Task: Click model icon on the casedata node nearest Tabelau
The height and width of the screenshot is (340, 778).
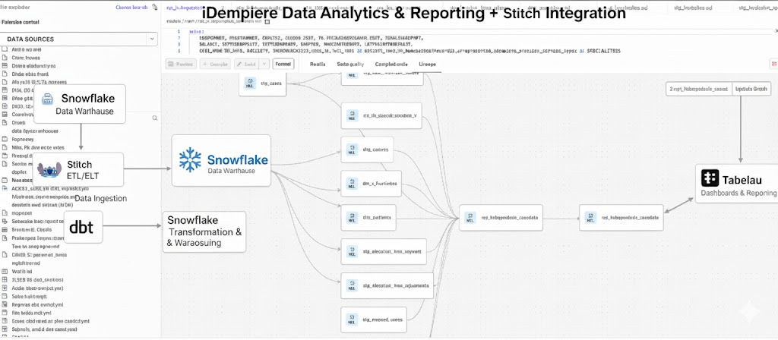Action: coord(590,218)
